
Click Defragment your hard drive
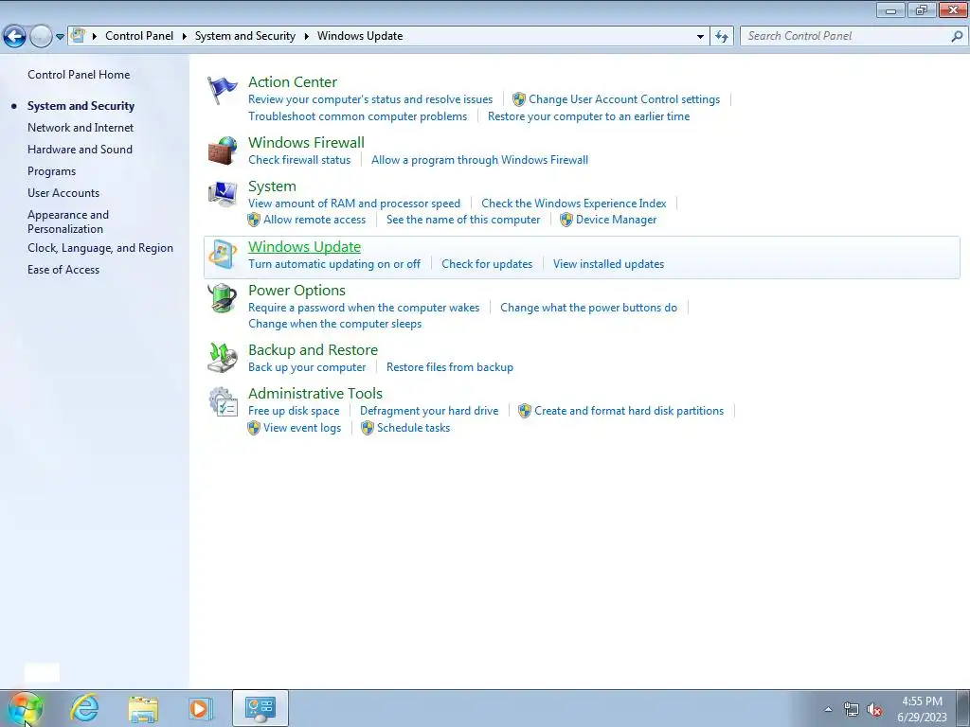(429, 411)
